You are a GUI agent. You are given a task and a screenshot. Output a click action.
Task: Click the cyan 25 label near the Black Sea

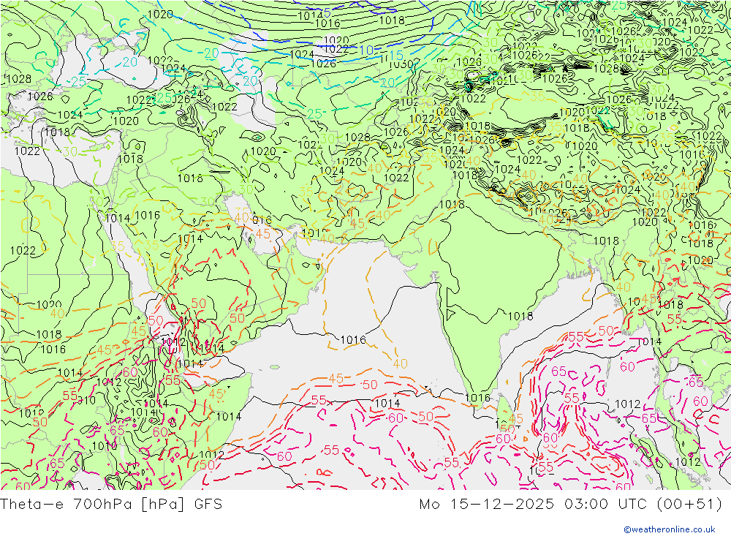tap(78, 82)
